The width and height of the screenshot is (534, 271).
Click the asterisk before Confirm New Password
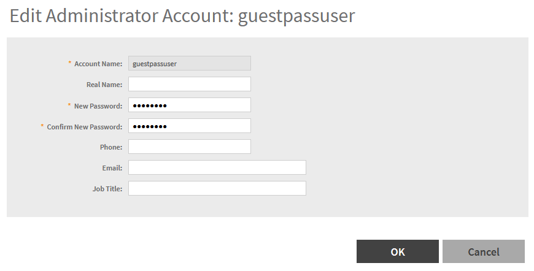click(x=42, y=126)
